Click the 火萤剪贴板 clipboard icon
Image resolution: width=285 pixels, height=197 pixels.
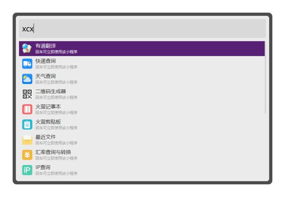(27, 125)
